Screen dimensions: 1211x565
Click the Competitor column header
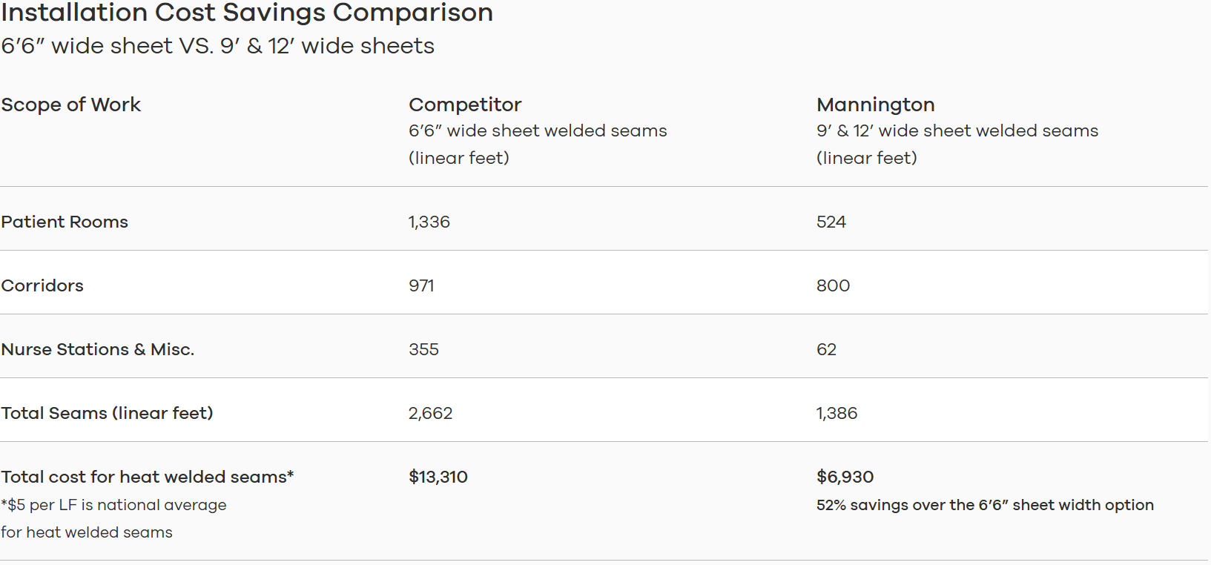tap(465, 105)
